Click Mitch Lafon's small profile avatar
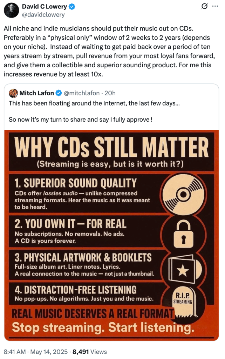The image size is (225, 359). [x=13, y=93]
